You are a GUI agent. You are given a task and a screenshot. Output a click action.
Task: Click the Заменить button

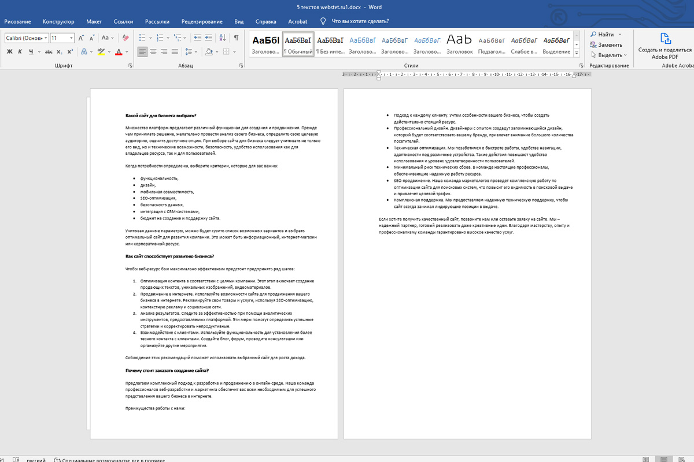point(606,44)
